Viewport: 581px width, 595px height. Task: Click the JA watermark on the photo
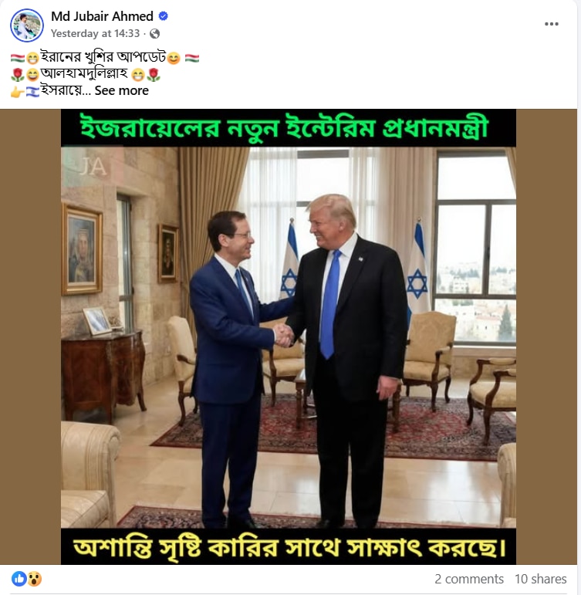(93, 167)
